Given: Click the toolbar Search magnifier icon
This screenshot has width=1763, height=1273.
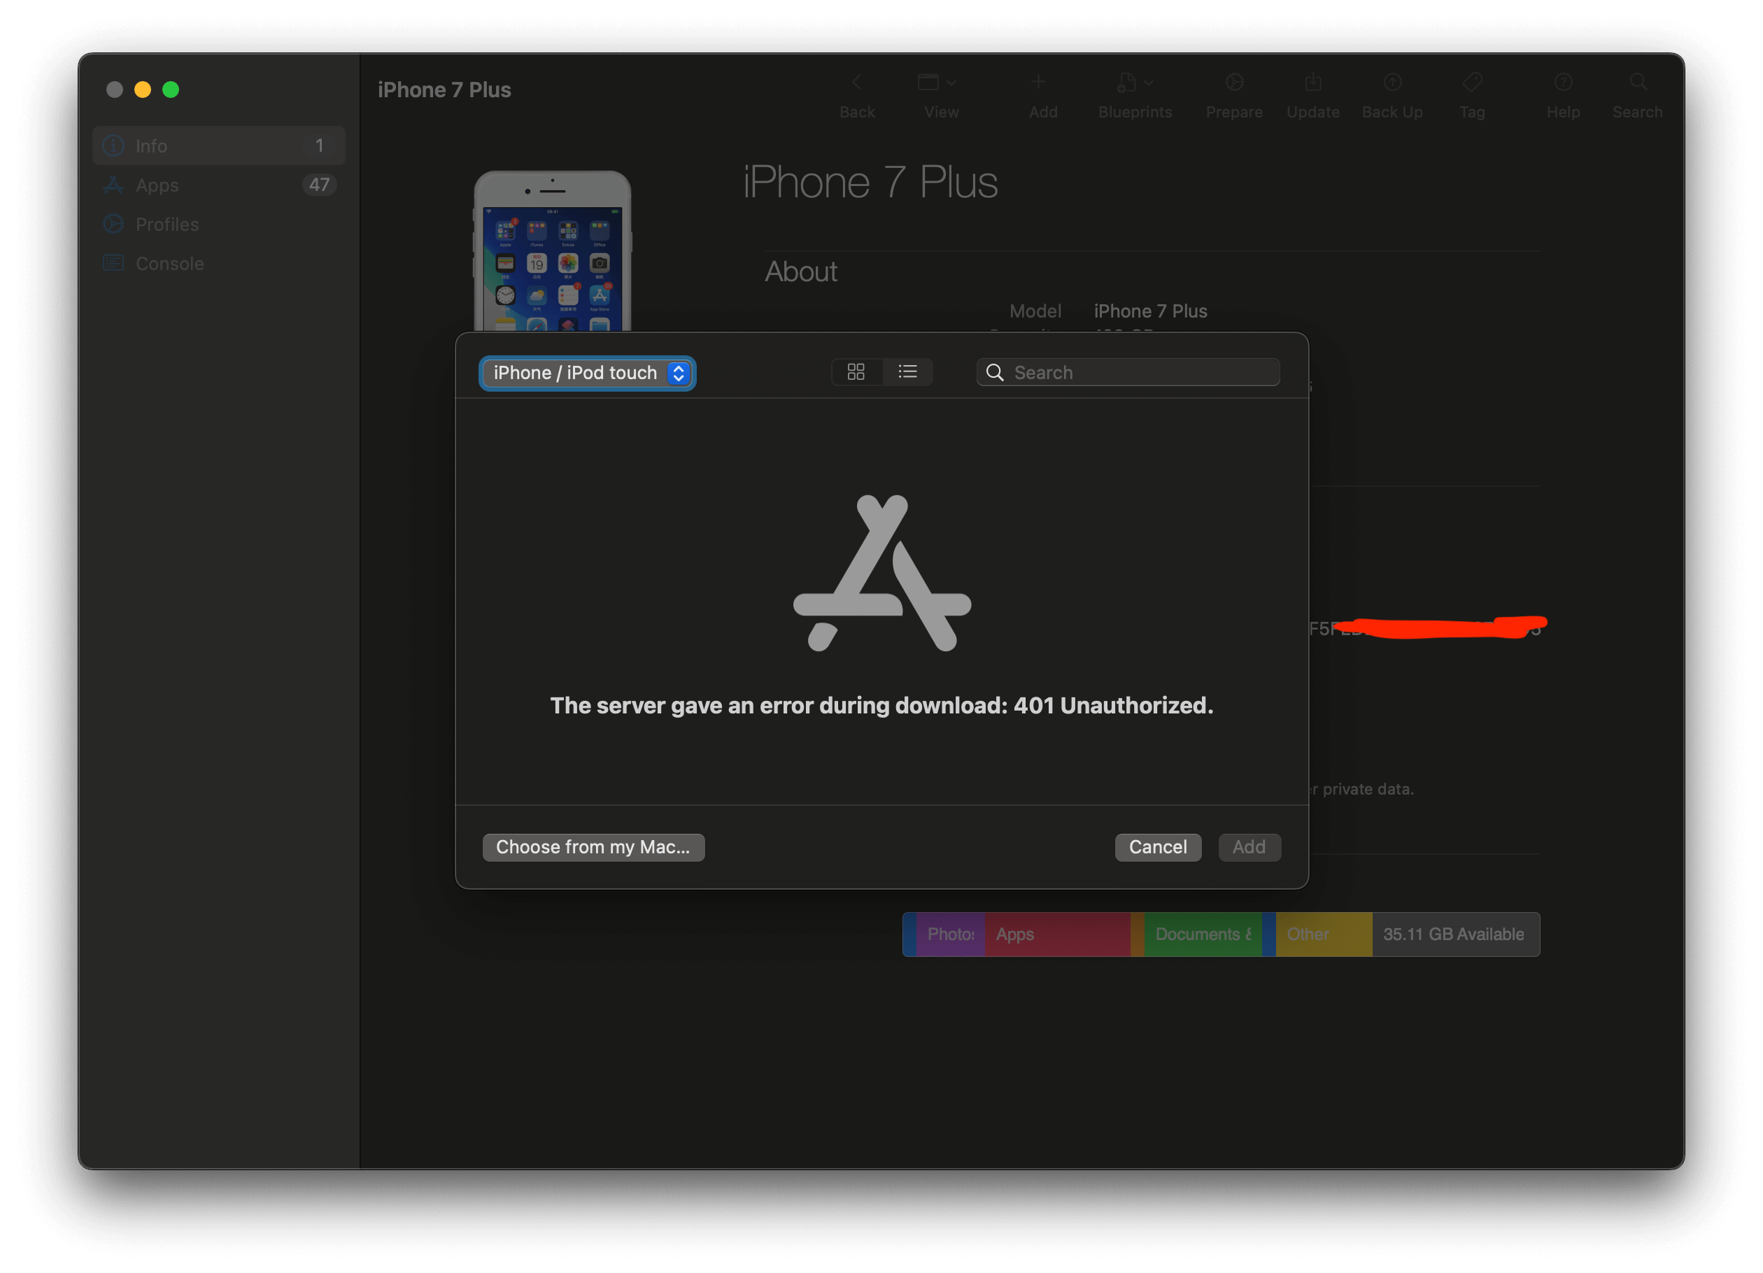Looking at the screenshot, I should [x=1637, y=83].
